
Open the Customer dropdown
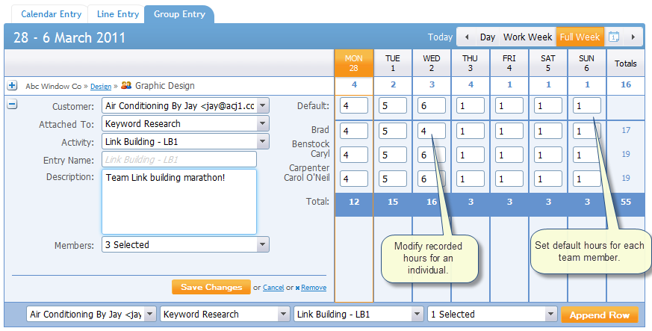[x=261, y=106]
